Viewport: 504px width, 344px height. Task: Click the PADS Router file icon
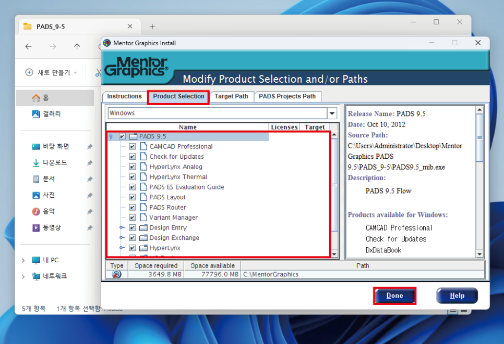(x=143, y=207)
